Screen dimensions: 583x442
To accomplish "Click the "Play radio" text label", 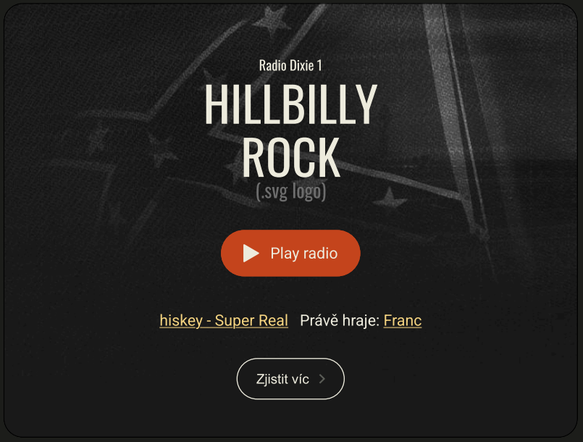I will click(x=303, y=254).
